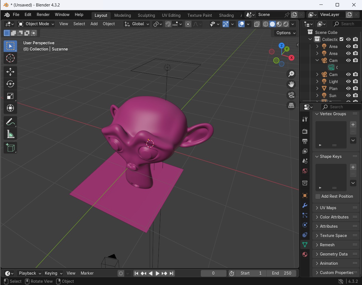Screen dimensions: 362x285
Task: Select the Rotate tool
Action: click(x=10, y=84)
